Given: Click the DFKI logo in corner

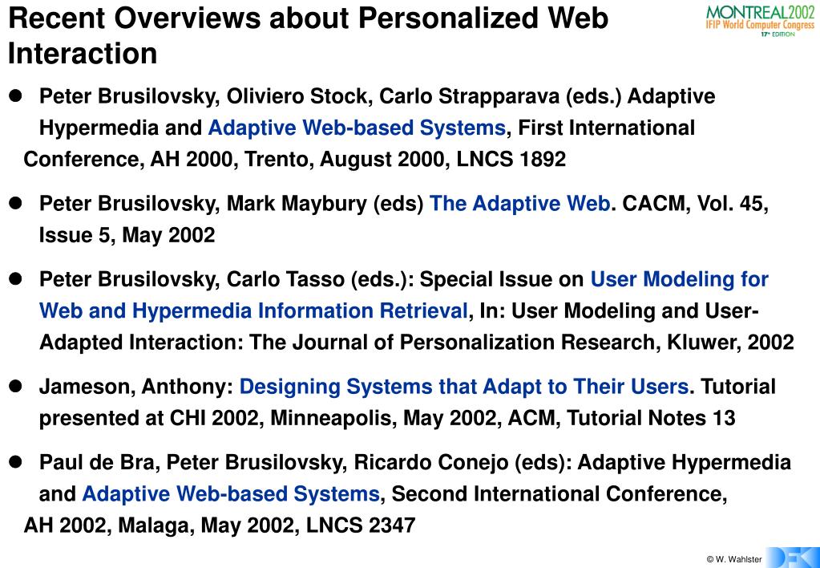Looking at the screenshot, I should [793, 558].
